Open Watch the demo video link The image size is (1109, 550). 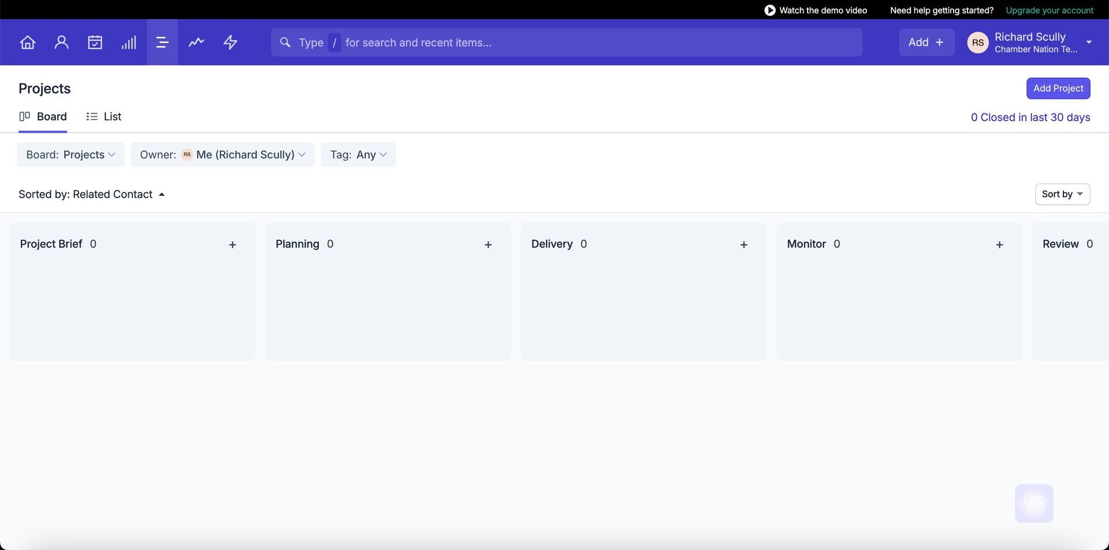point(816,10)
